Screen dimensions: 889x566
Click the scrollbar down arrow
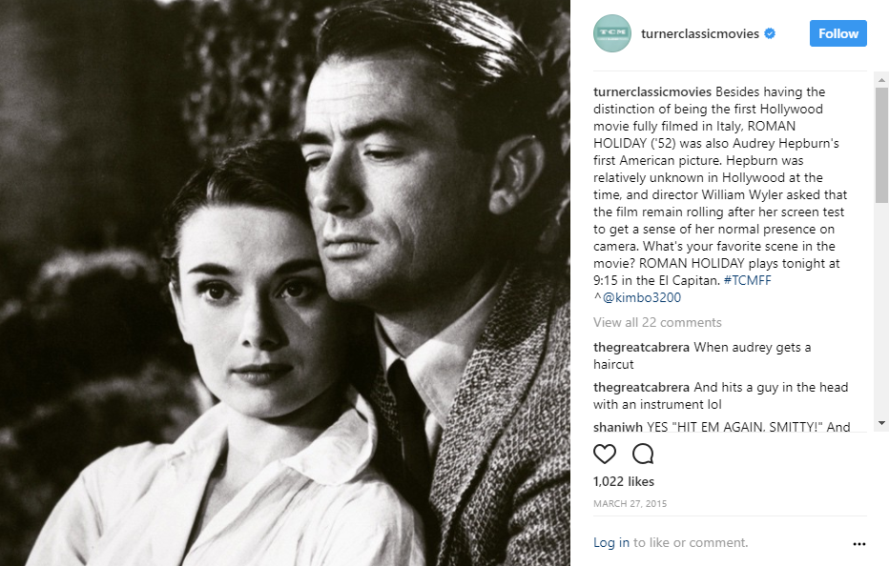click(881, 423)
